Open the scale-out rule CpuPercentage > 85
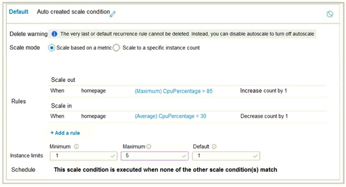Image resolution: width=346 pixels, height=187 pixels. tap(174, 91)
